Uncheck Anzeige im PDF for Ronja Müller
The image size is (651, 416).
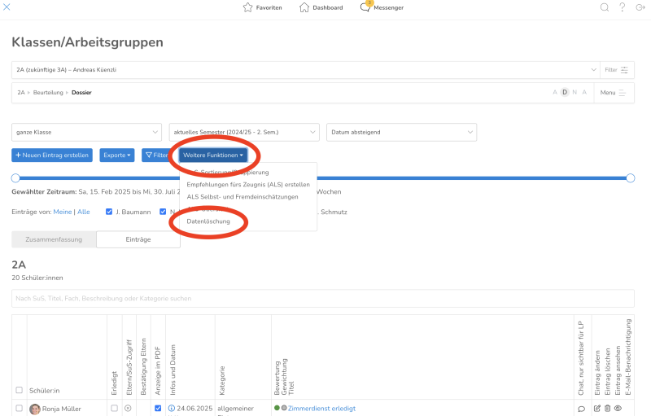coord(158,409)
